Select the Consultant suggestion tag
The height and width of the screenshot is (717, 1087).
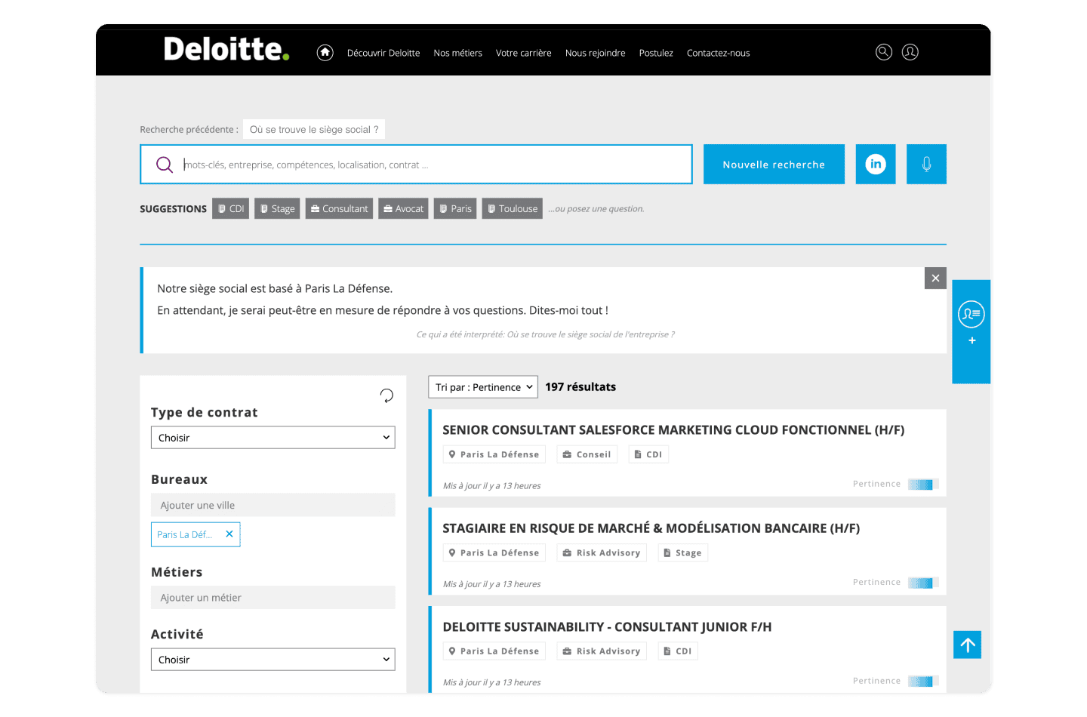(339, 209)
